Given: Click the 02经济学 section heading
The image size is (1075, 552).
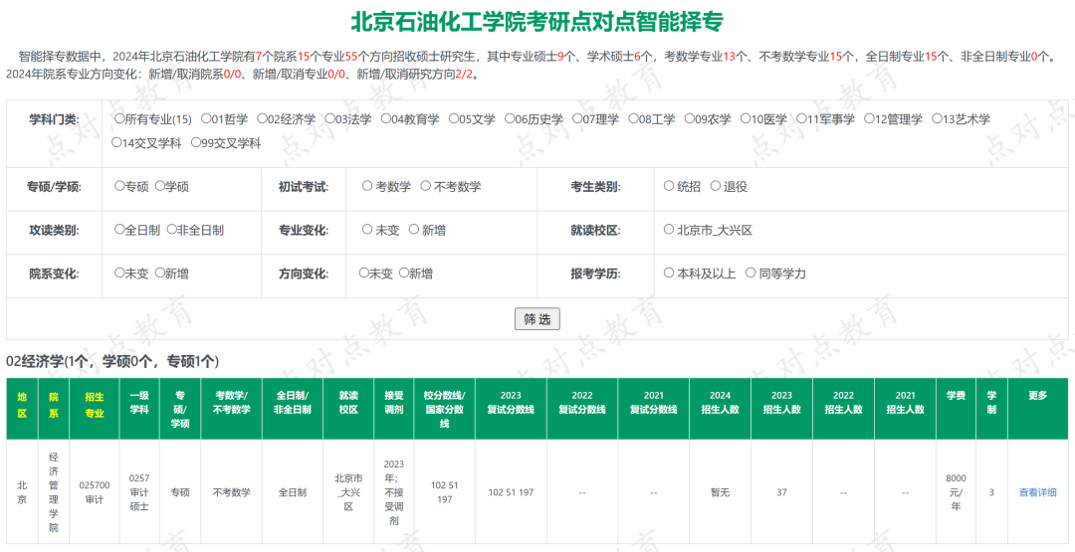Looking at the screenshot, I should (x=112, y=361).
